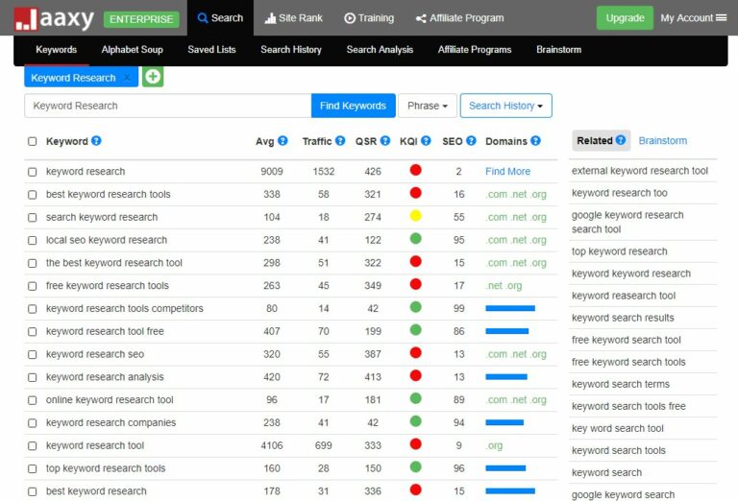This screenshot has height=501, width=738.
Task: Select the Related tab
Action: 601,140
